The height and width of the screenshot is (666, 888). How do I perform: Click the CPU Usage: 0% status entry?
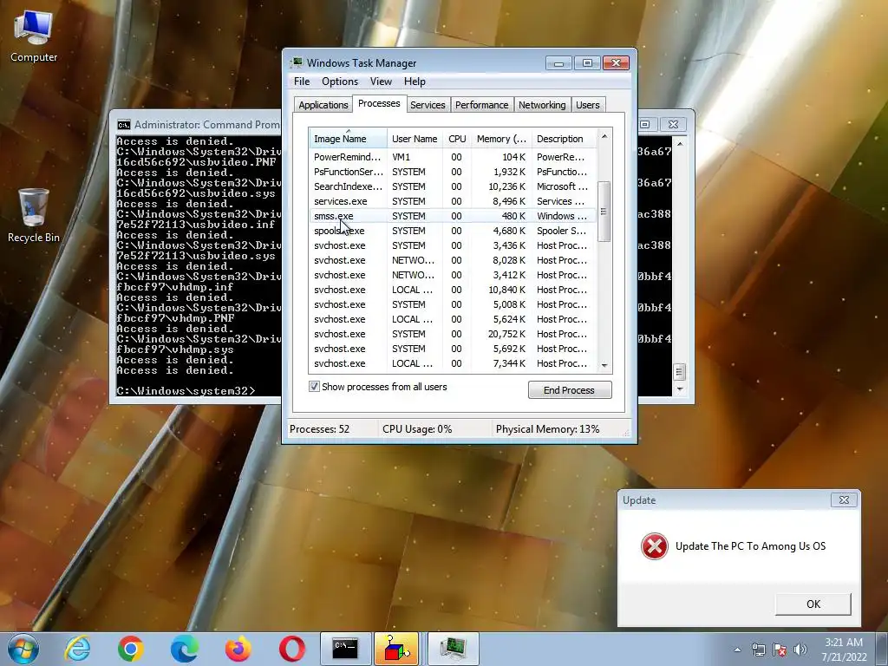(417, 429)
